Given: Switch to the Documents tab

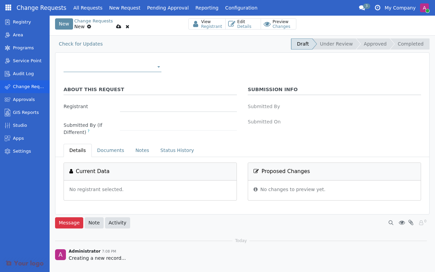Looking at the screenshot, I should [x=110, y=150].
